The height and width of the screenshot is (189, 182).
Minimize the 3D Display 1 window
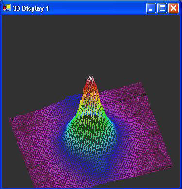151,8
